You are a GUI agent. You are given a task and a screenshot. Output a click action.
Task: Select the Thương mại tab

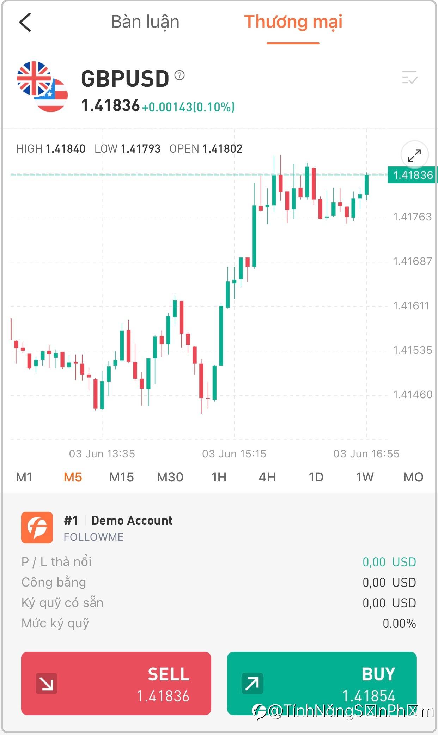point(293,22)
